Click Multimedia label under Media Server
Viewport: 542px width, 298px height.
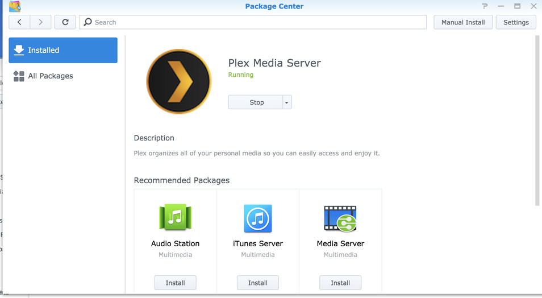pos(340,255)
